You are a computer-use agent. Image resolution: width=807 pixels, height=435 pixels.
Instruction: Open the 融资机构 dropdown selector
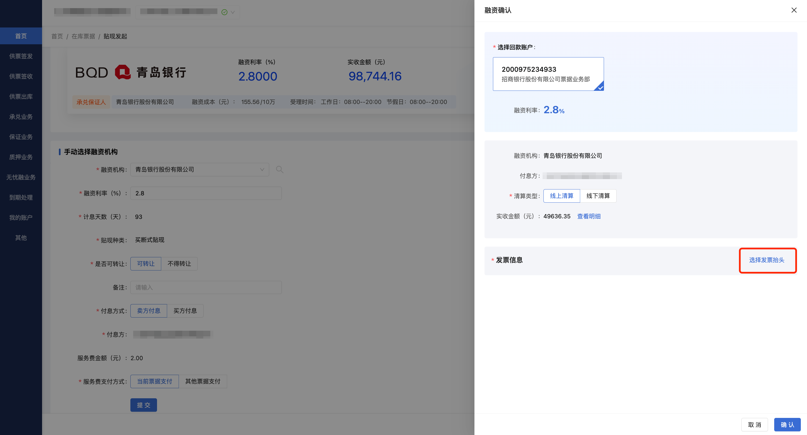200,169
